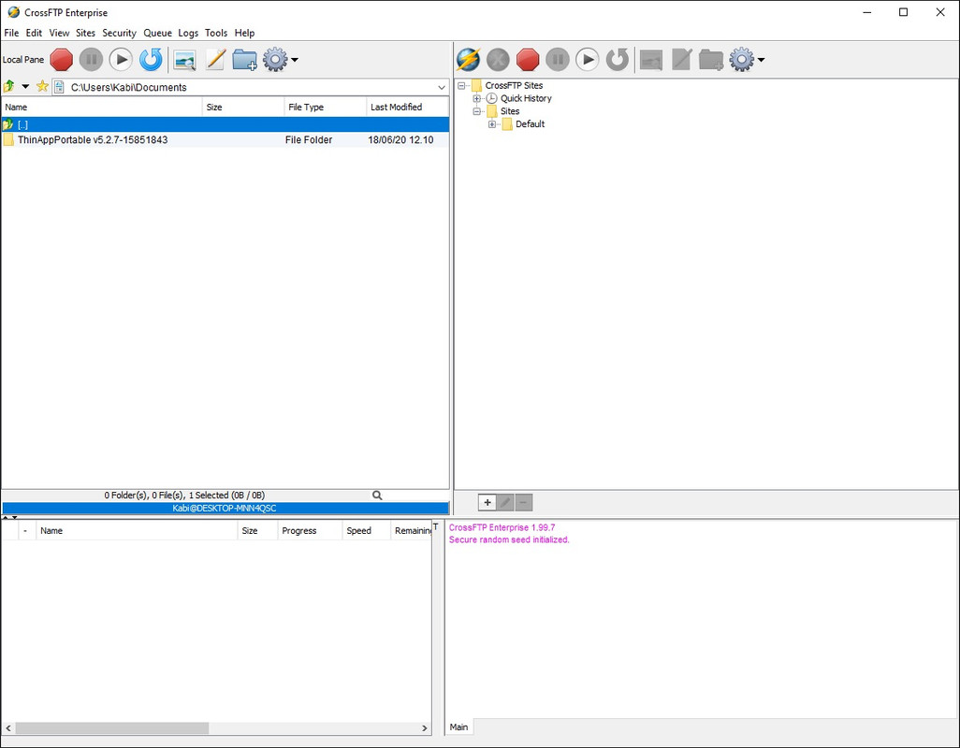The image size is (960, 748).
Task: Click the Play/Resume icon in Local Pane toolbar
Action: click(121, 59)
